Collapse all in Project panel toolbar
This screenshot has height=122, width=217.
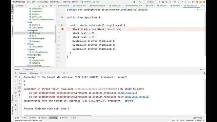(x=46, y=6)
